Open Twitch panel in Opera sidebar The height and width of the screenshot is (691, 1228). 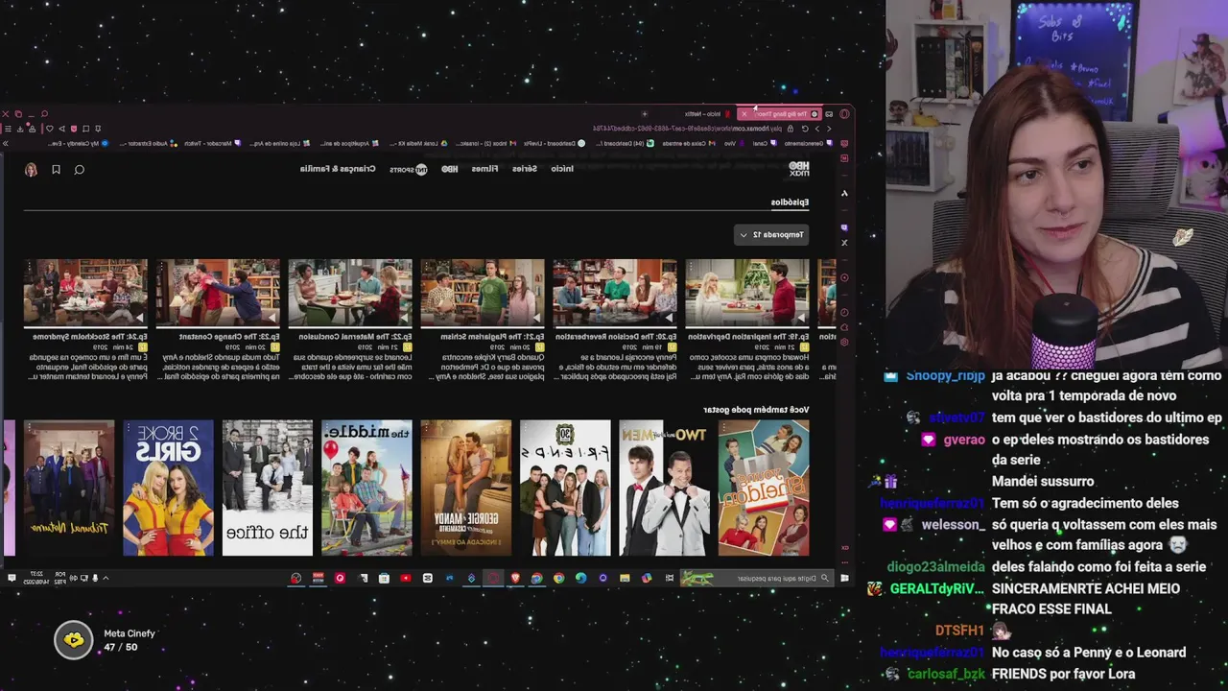844,227
